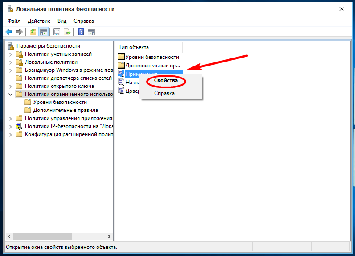This screenshot has height=256, width=355.
Task: Select Политики диспетчера списка сетей
Action: pyautogui.click(x=68, y=78)
